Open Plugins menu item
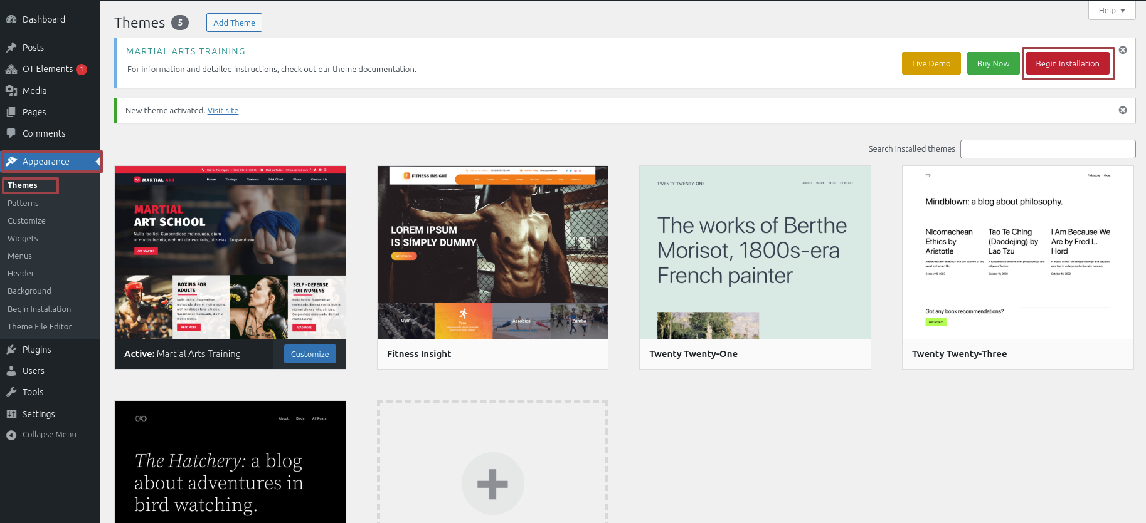The height and width of the screenshot is (523, 1146). click(50, 350)
